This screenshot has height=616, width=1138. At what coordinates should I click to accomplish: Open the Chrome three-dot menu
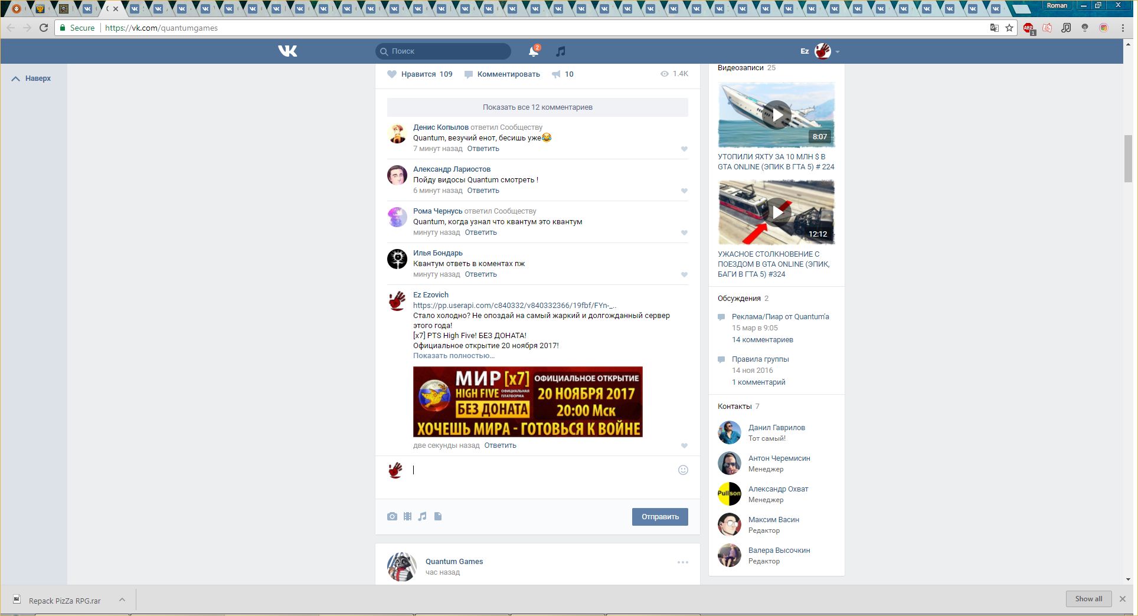(1123, 28)
